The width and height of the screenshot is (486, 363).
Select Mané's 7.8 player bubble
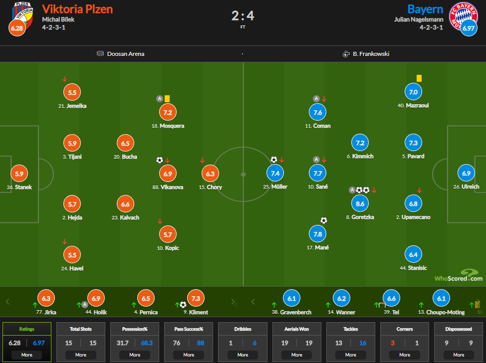click(x=318, y=234)
